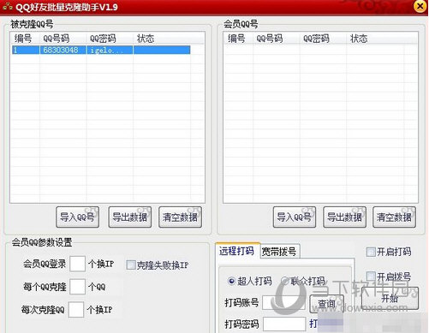Switch to the 宽带拨号 tab
The width and height of the screenshot is (429, 333).
coord(279,252)
